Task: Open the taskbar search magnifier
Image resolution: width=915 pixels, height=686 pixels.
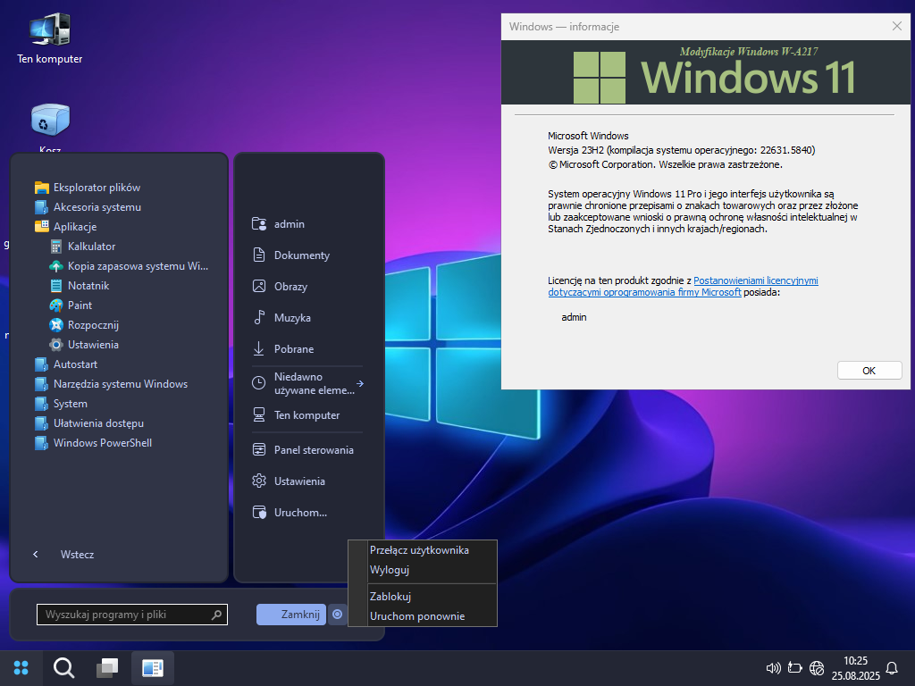Action: tap(63, 667)
